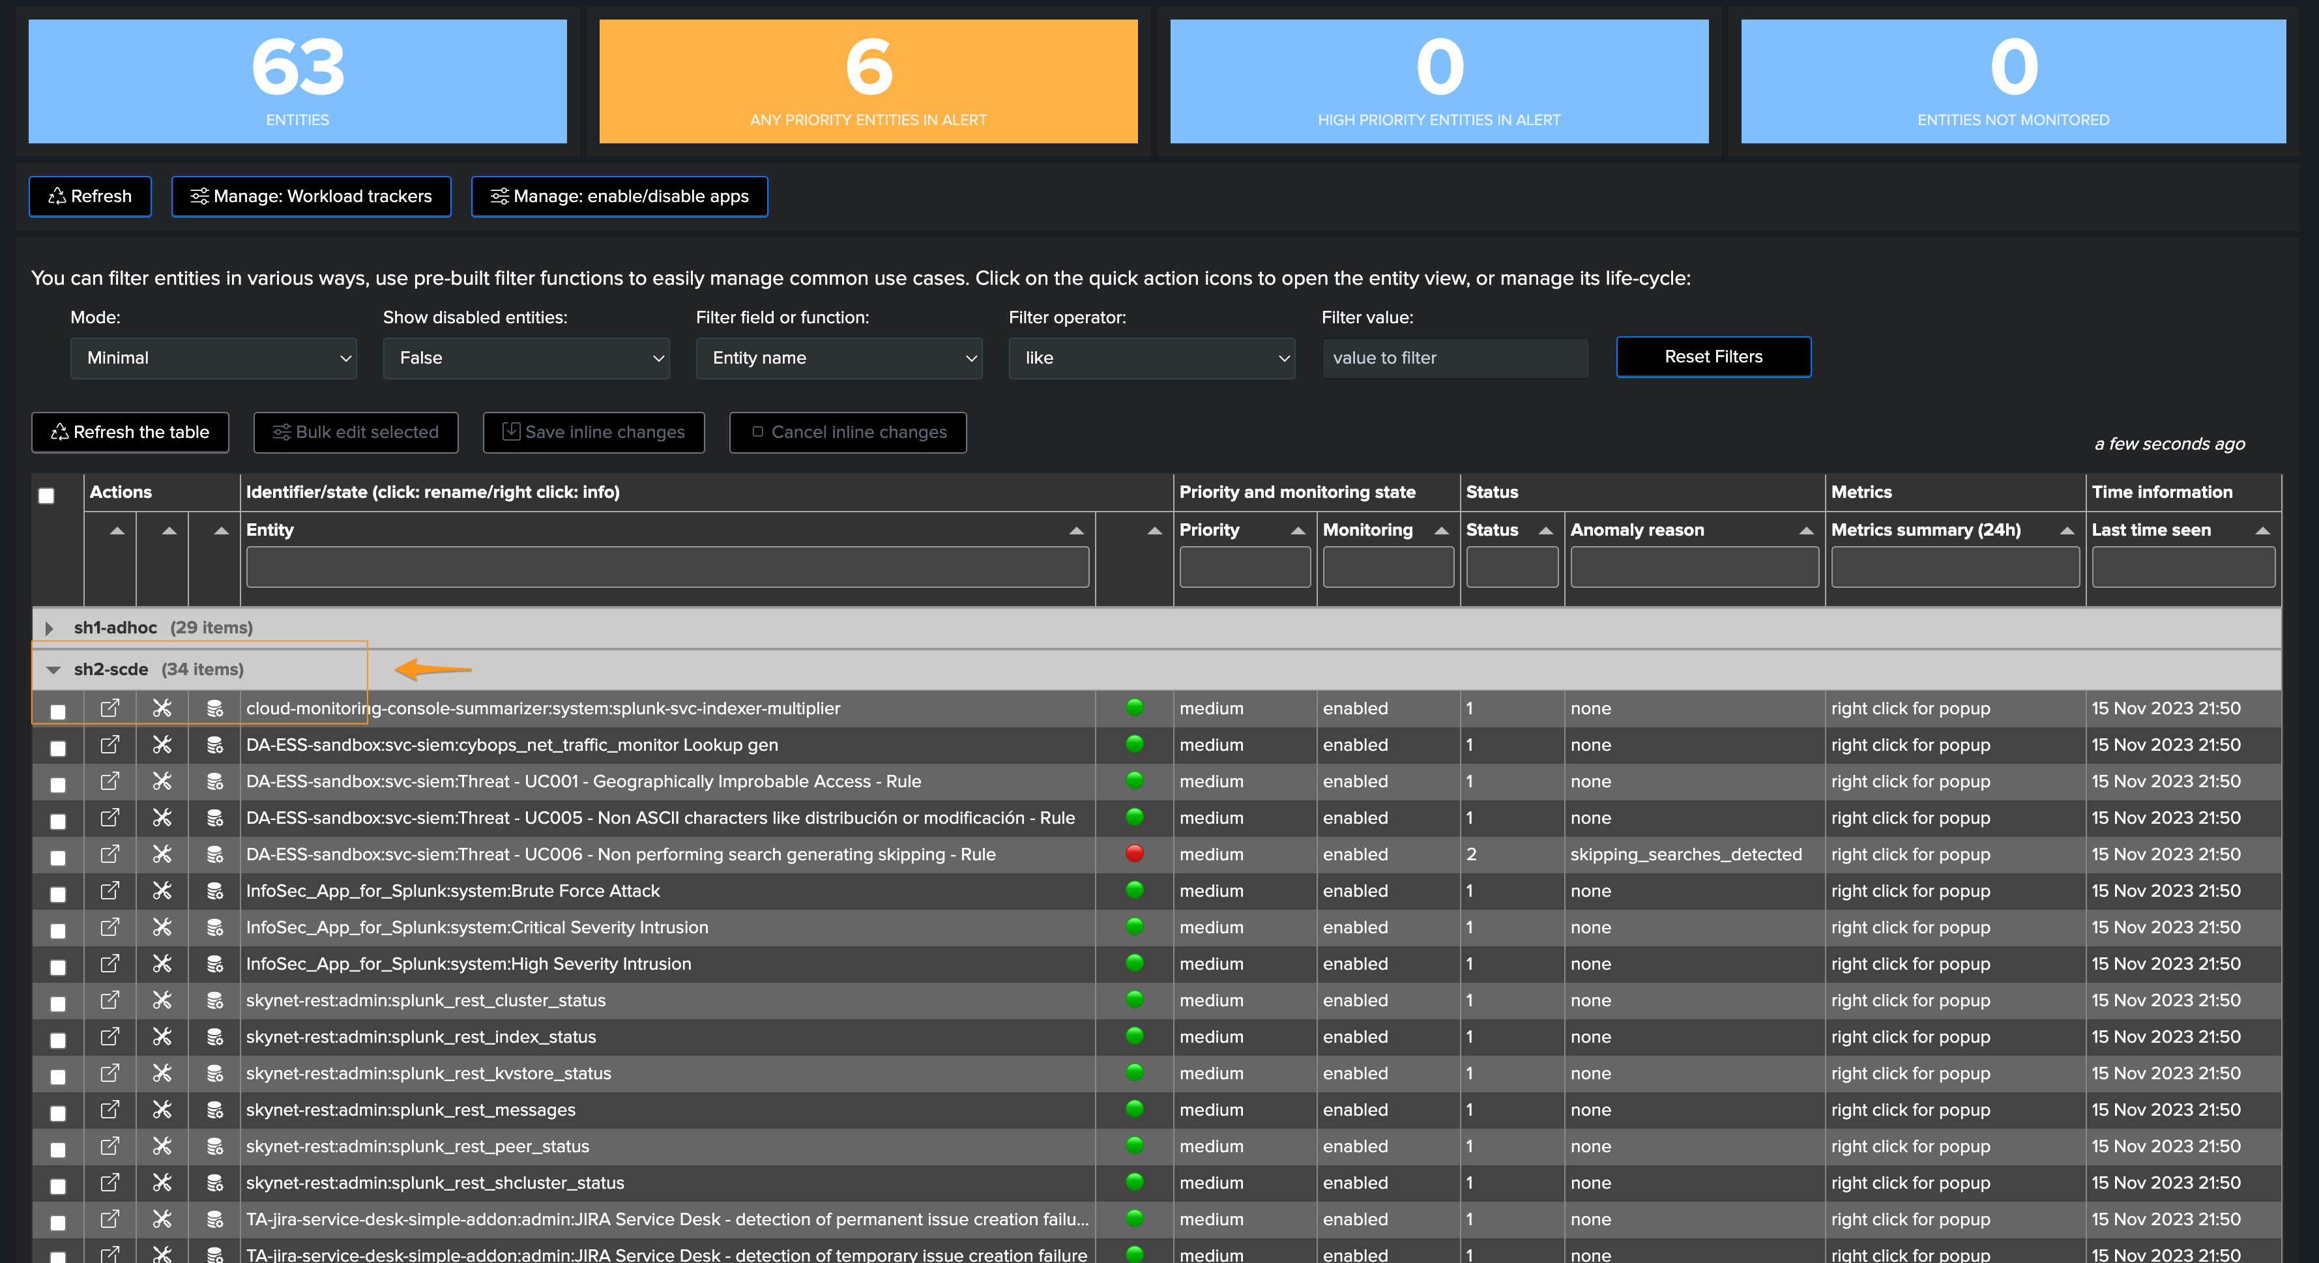Screen dimensions: 2319x1263
Task: Open entity view icon for UC005 Non ASCII row
Action: (x=110, y=819)
